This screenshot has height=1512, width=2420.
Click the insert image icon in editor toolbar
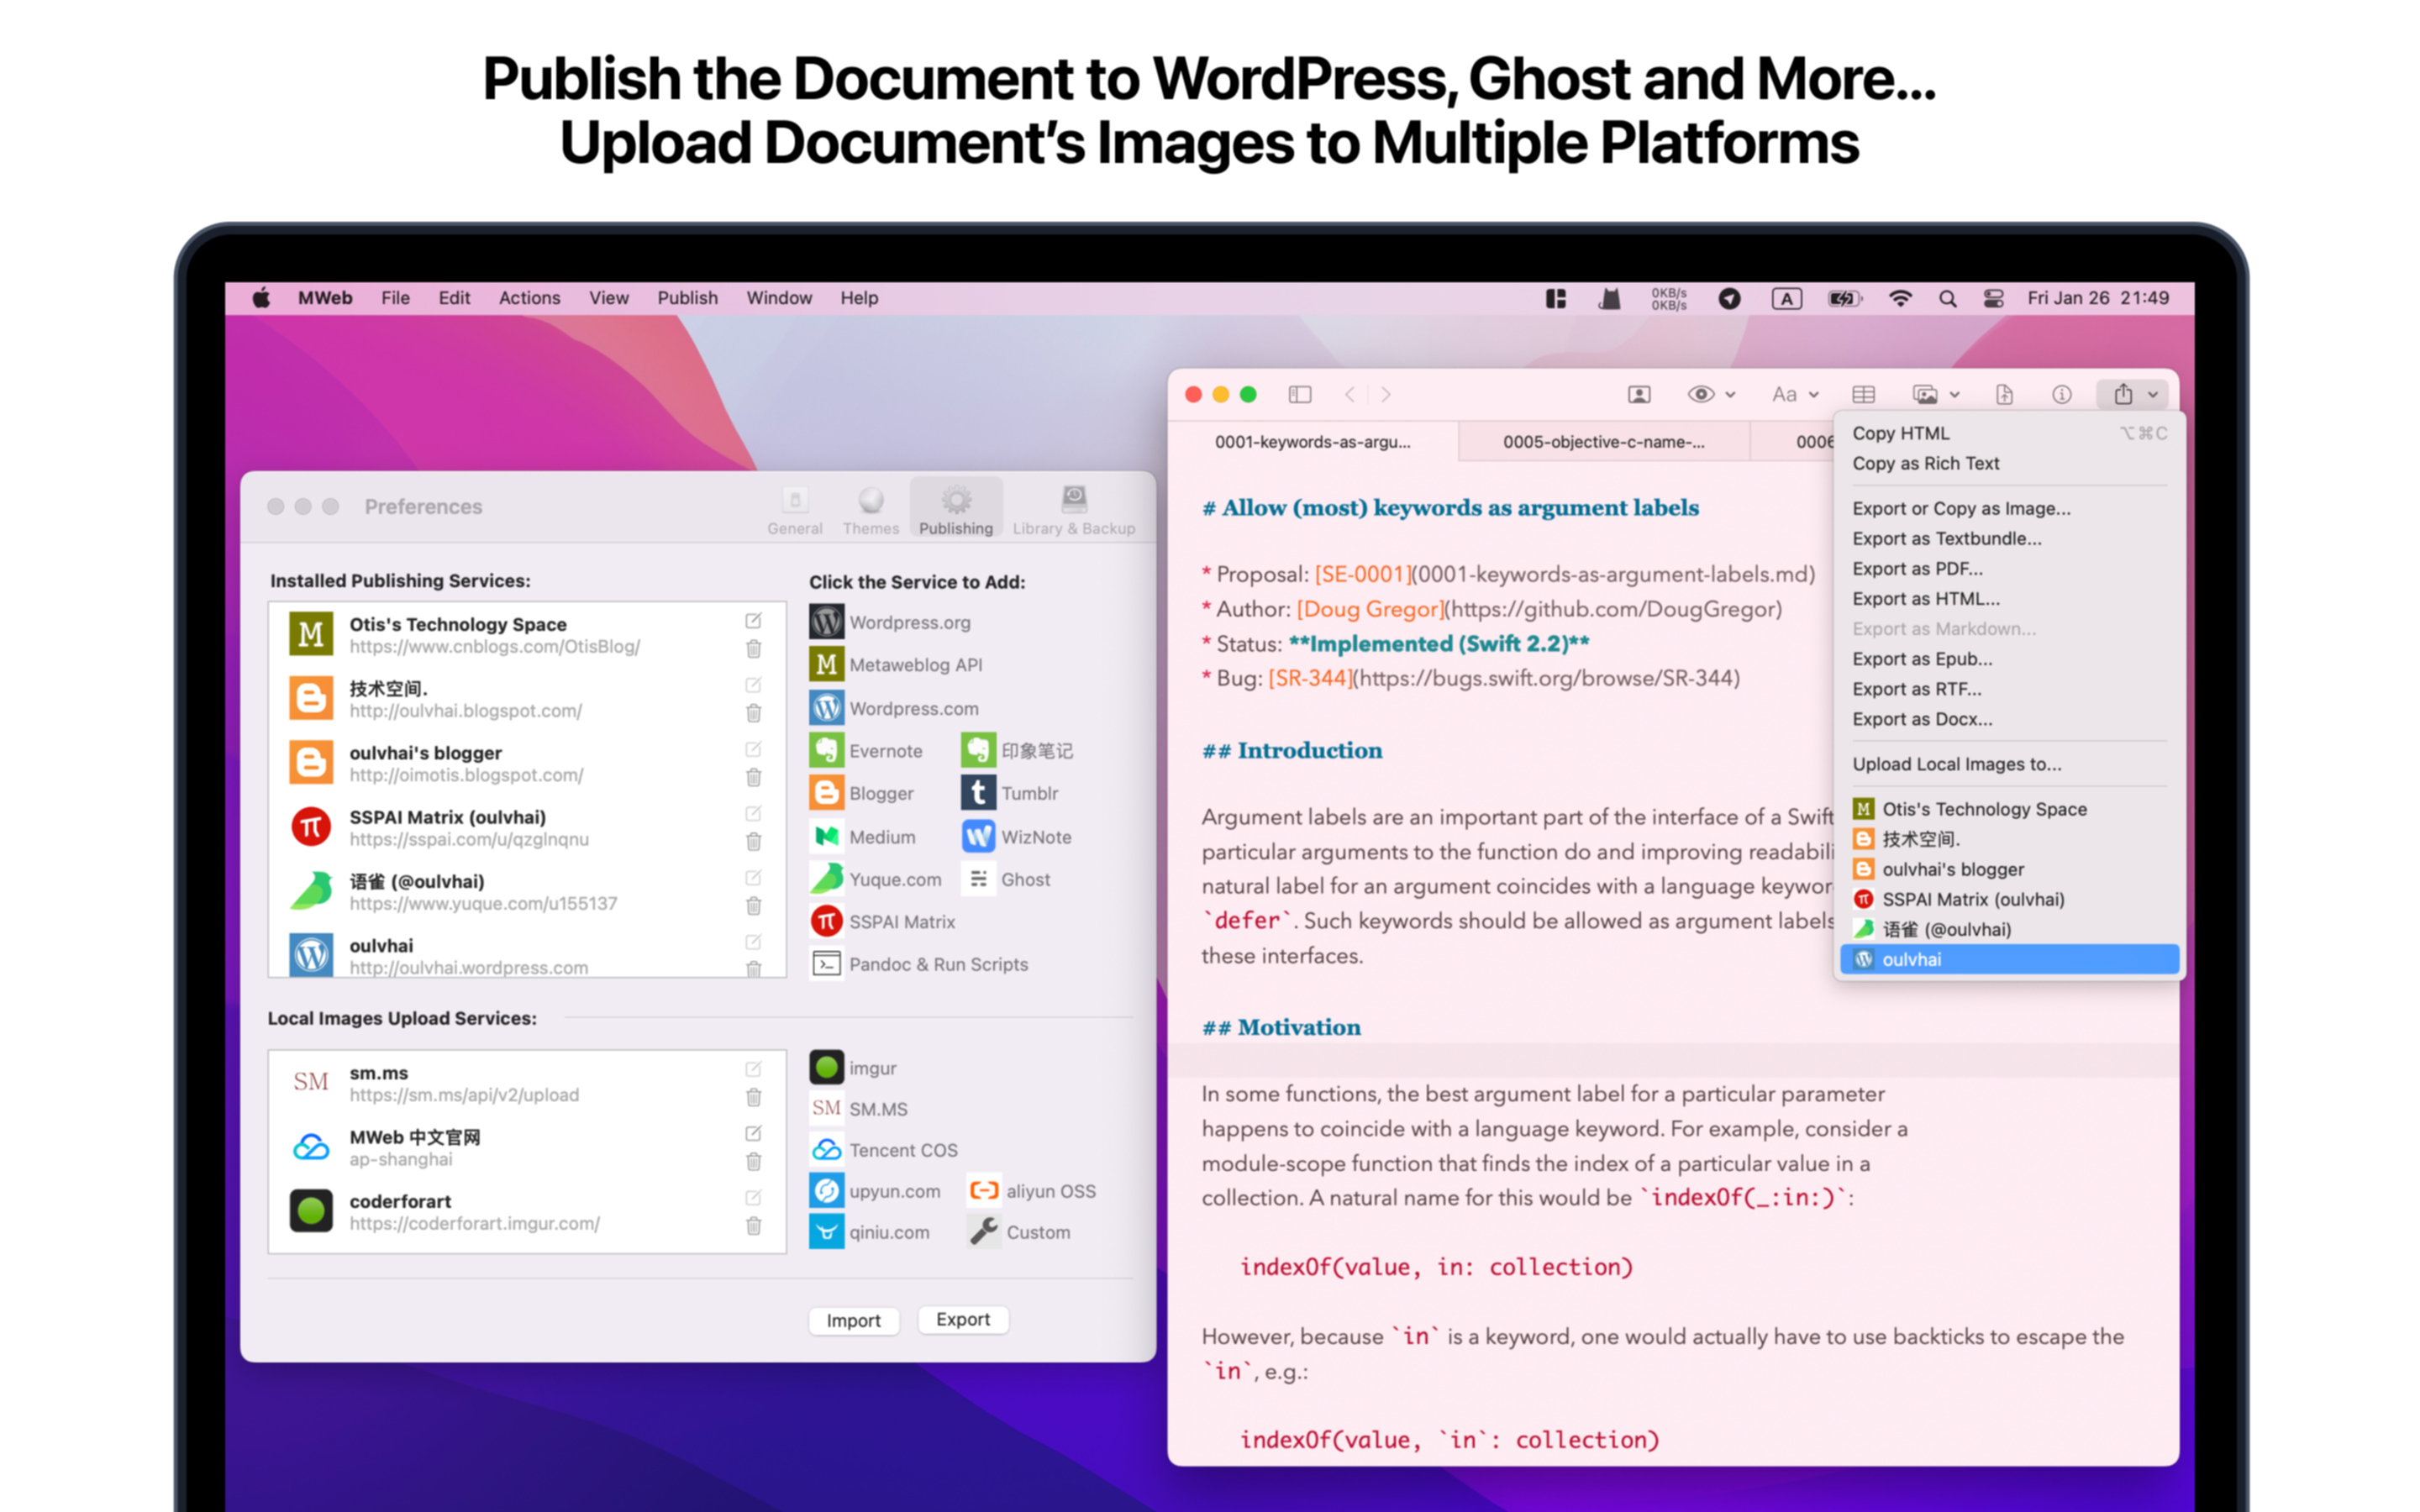1925,394
